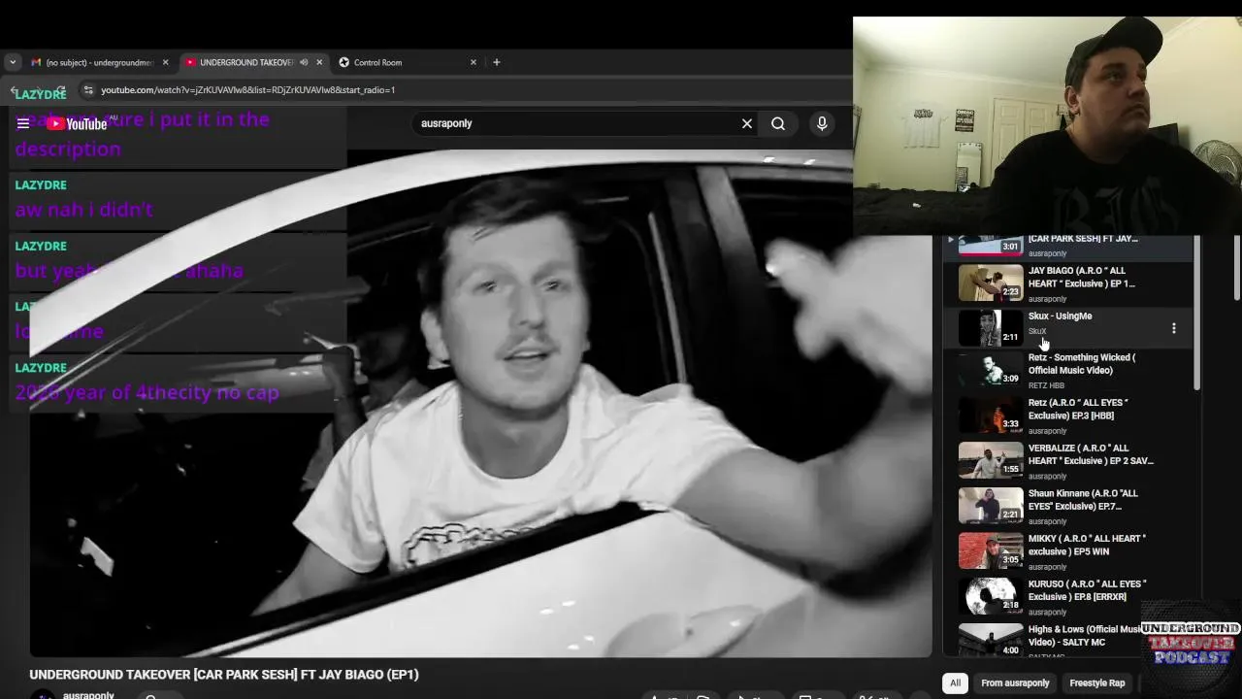Viewport: 1242px width, 699px height.
Task: Pause the black-and-white car video
Action: coord(480,403)
